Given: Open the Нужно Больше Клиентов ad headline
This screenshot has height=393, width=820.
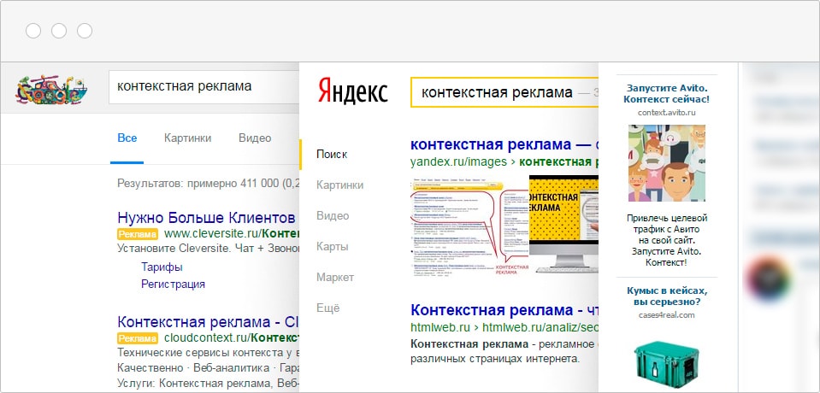Looking at the screenshot, I should 207,218.
